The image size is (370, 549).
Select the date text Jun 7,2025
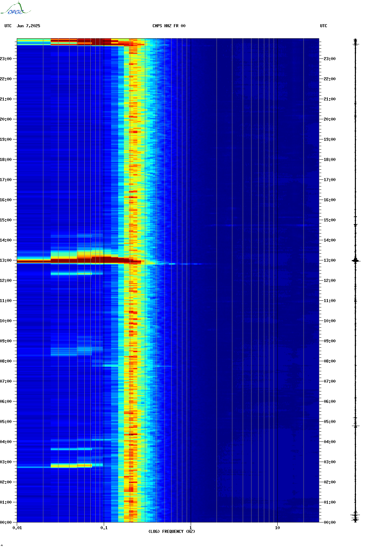[x=29, y=26]
